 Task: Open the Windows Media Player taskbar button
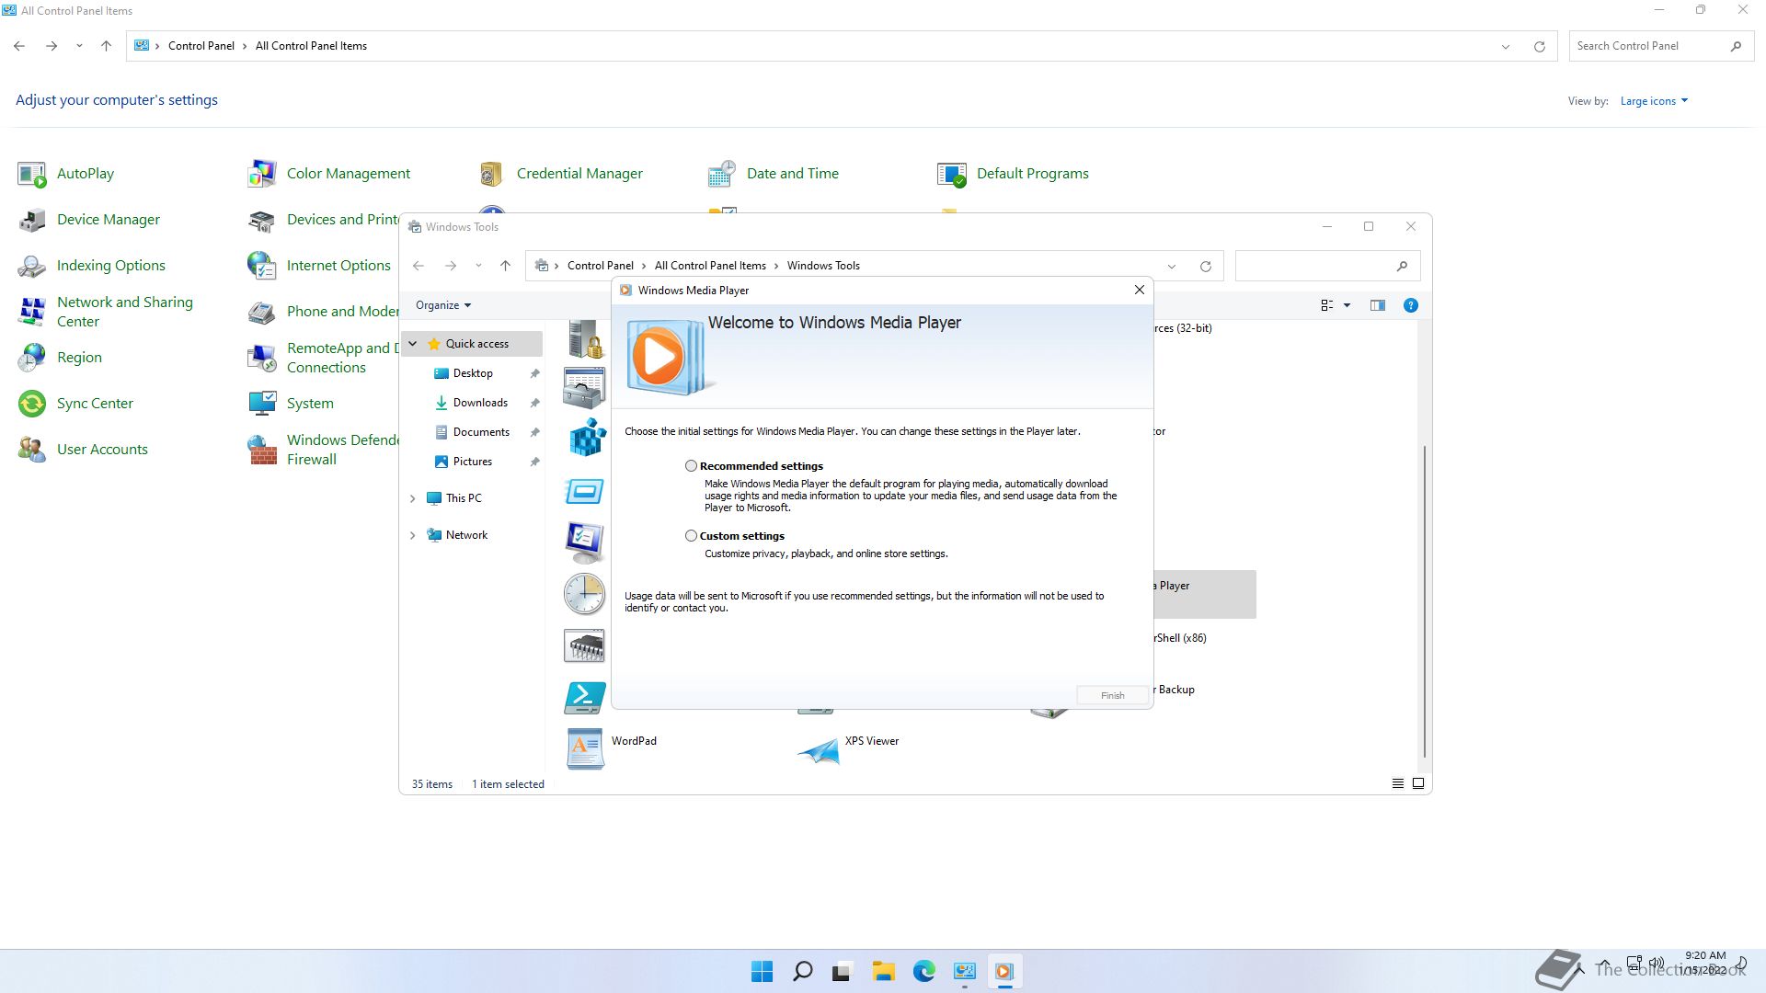tap(1004, 971)
